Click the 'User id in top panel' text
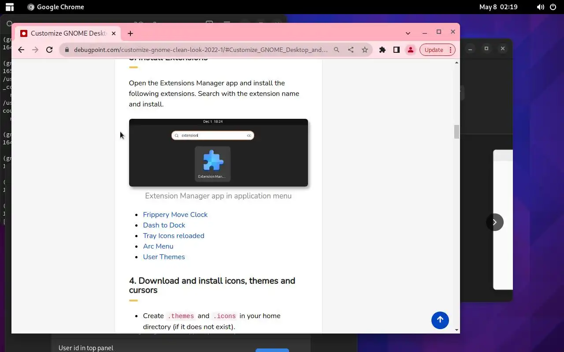The image size is (564, 352). pyautogui.click(x=86, y=348)
